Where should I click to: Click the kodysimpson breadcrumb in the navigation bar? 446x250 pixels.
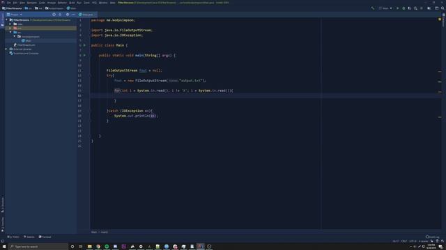coord(54,8)
